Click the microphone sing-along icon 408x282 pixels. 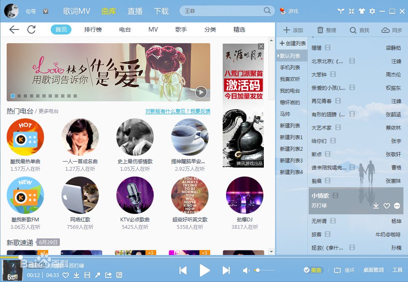pyautogui.click(x=98, y=275)
